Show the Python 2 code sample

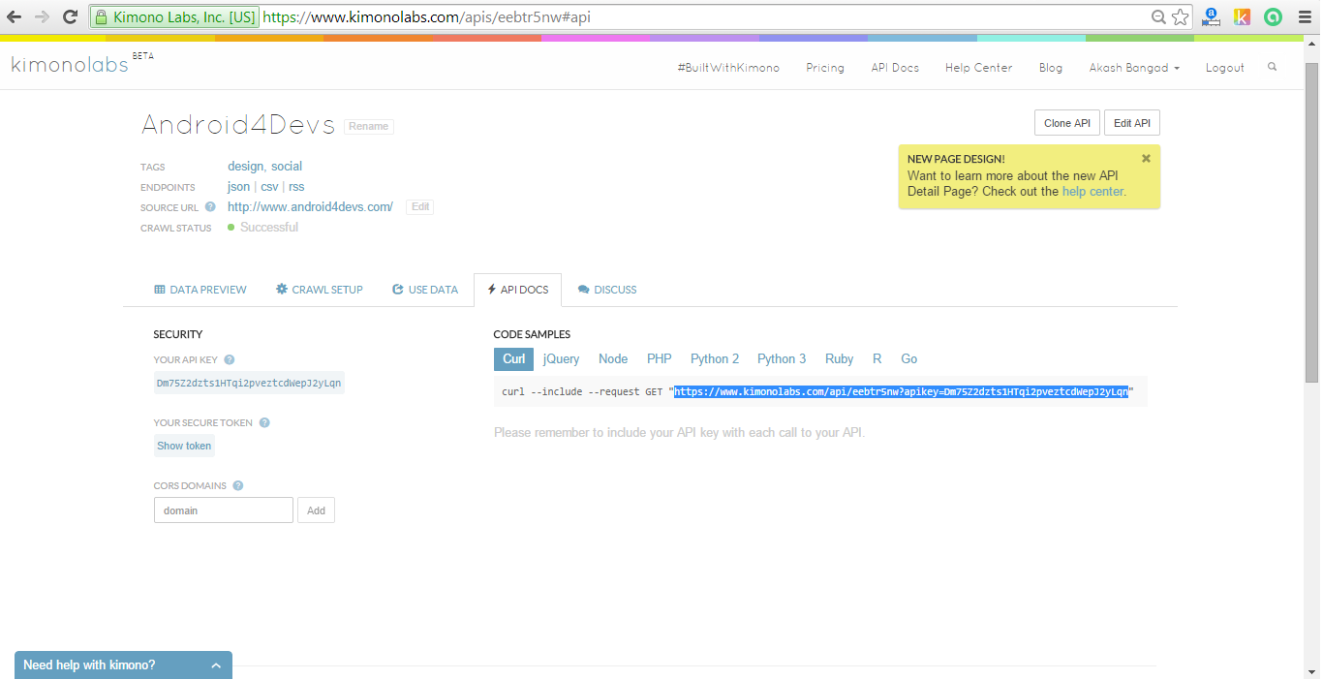pyautogui.click(x=715, y=358)
